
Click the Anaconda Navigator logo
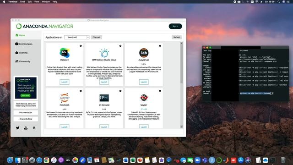pos(45,27)
